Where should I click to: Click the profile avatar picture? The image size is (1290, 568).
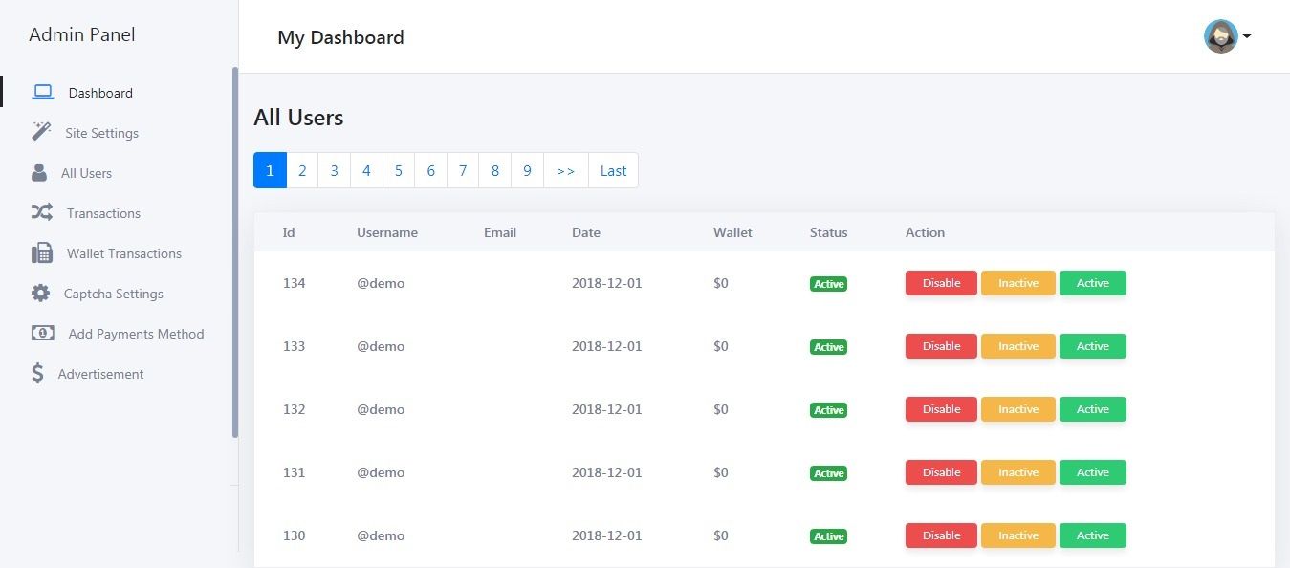(x=1221, y=36)
